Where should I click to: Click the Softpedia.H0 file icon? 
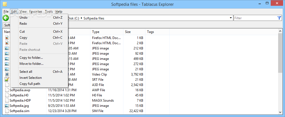point(7,95)
